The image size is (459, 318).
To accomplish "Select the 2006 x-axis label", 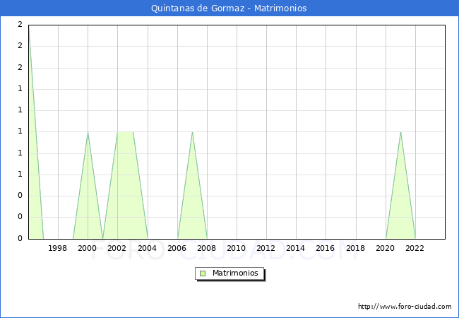I will click(x=177, y=248).
